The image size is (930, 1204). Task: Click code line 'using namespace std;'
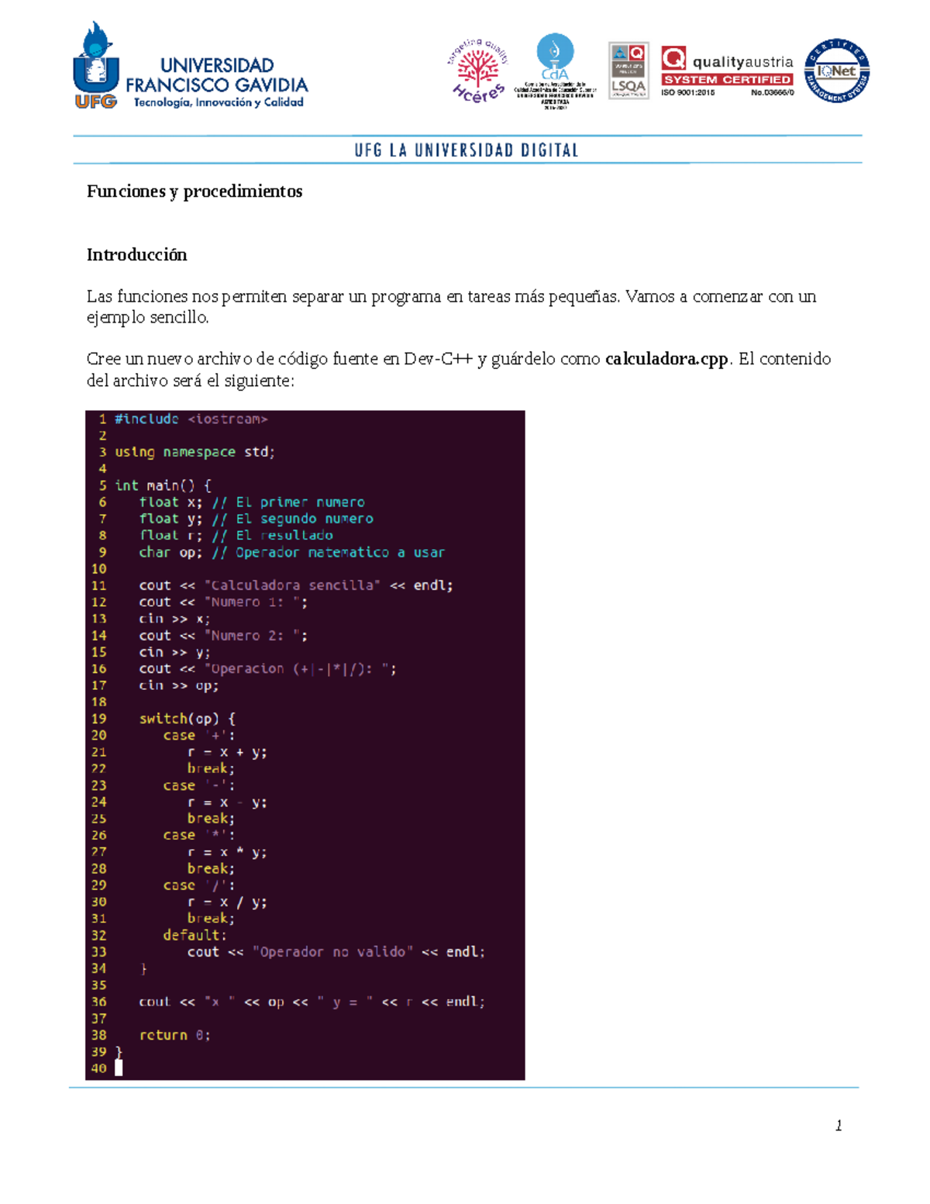(195, 452)
